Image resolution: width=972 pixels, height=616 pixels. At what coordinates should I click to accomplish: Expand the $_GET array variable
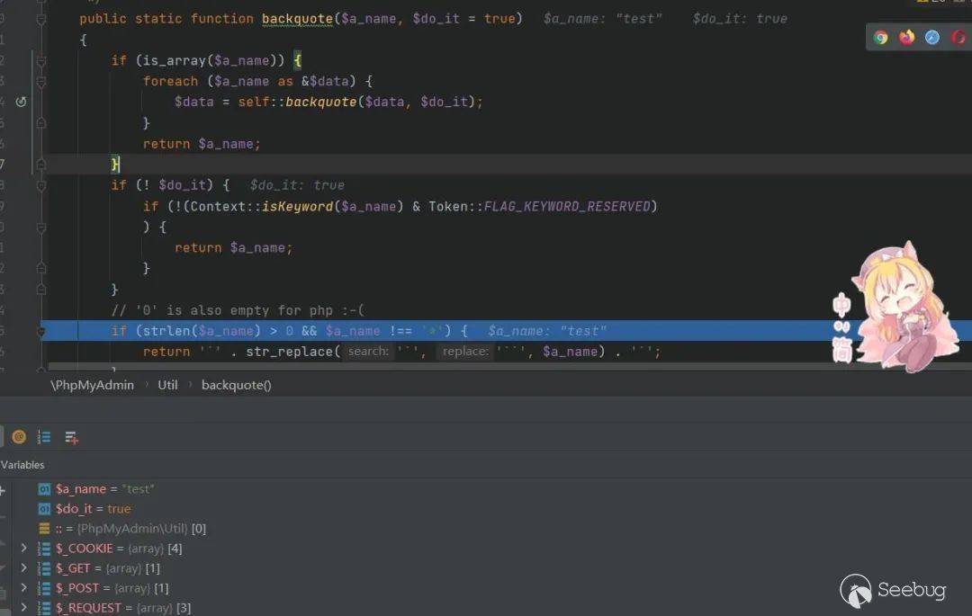point(24,568)
